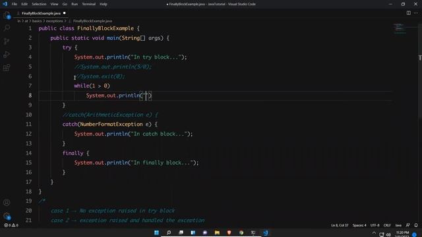Switch to VS Code taskbar icon
Viewport: 422px width, 237px height.
tap(265, 232)
